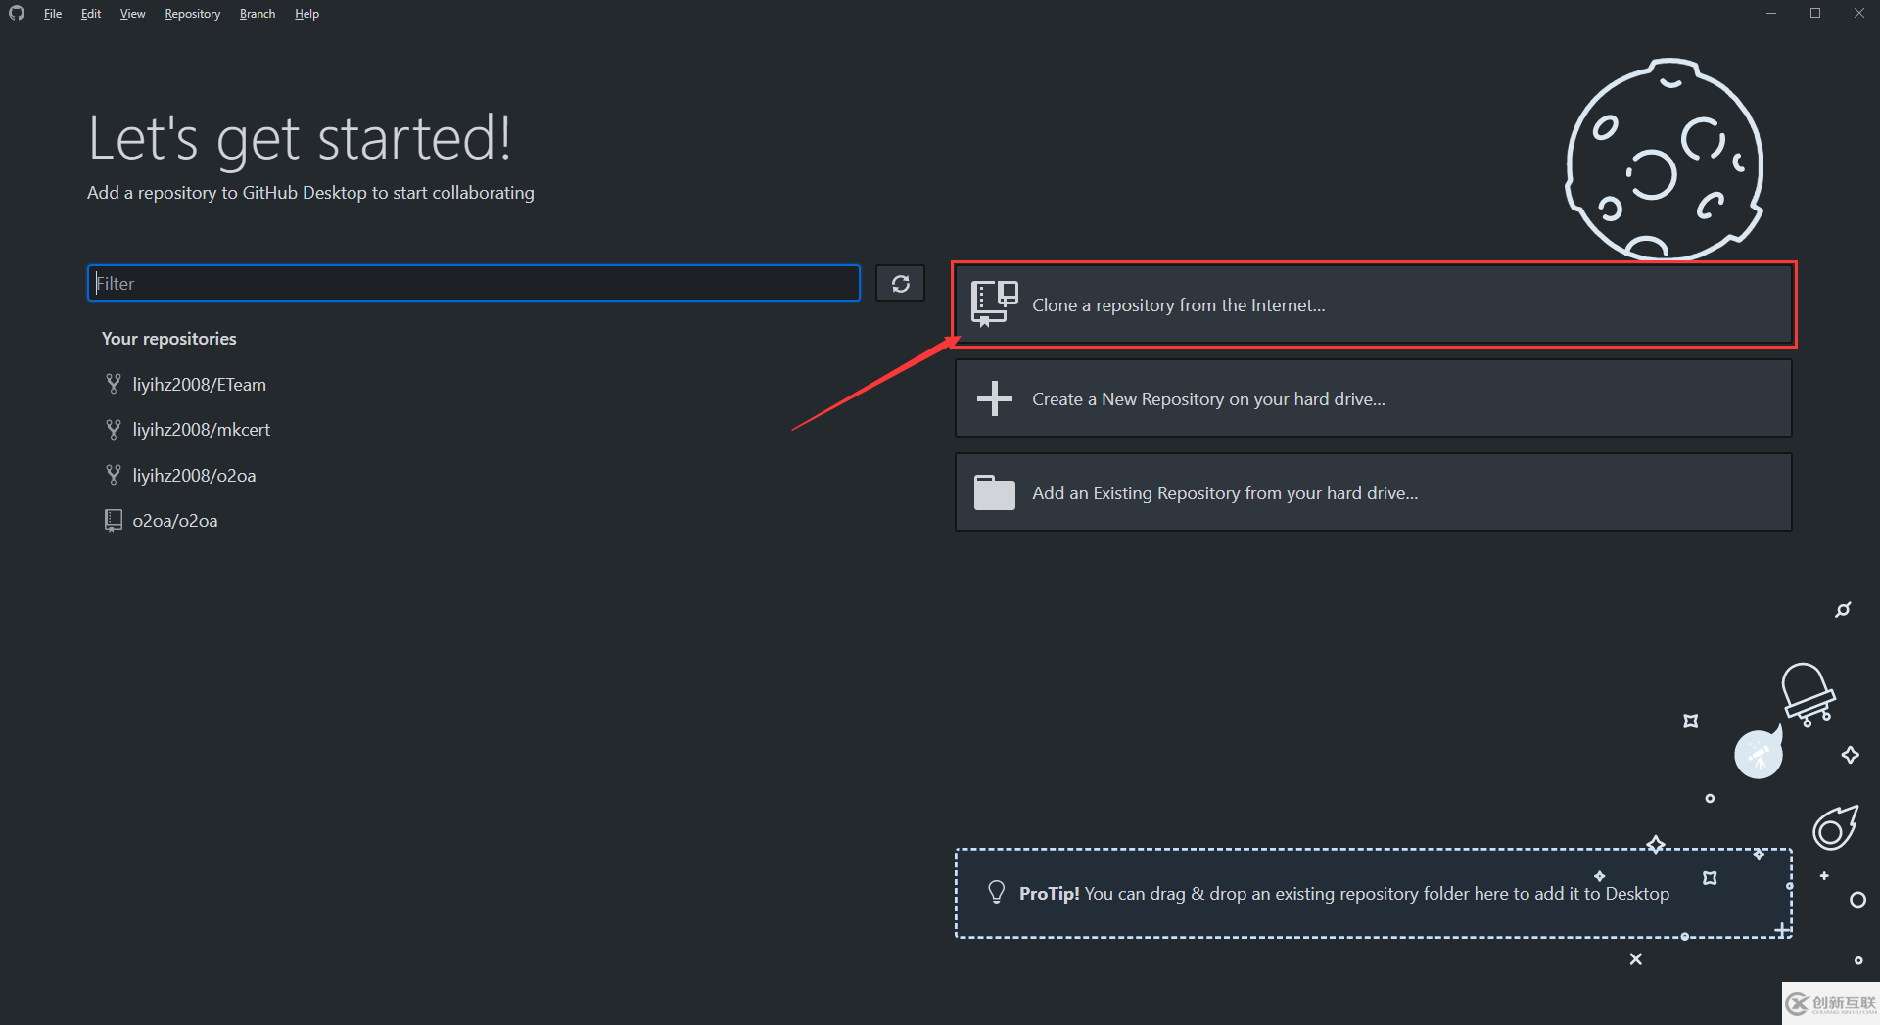The height and width of the screenshot is (1025, 1880).
Task: Click the fork icon beside liyihz2008/ETeam
Action: [x=114, y=384]
